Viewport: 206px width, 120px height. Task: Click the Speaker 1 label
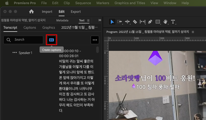coord(25,53)
